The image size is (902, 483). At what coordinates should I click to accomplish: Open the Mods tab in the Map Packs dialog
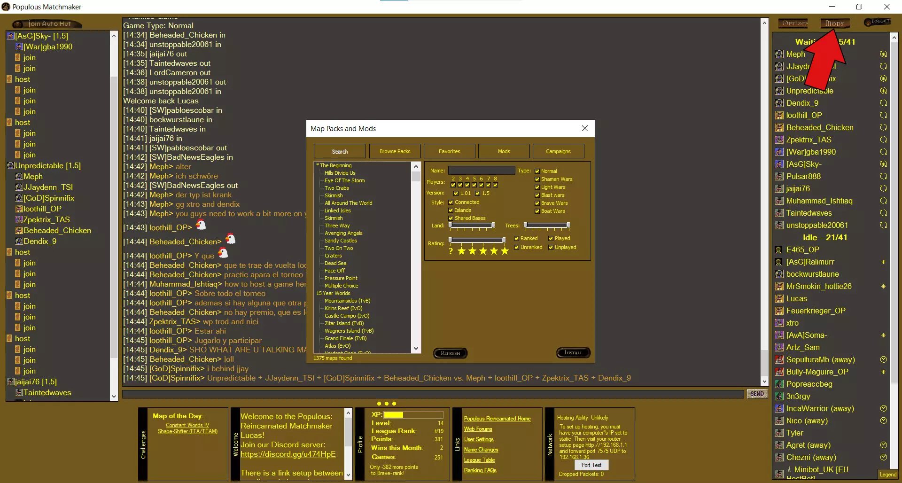click(504, 152)
